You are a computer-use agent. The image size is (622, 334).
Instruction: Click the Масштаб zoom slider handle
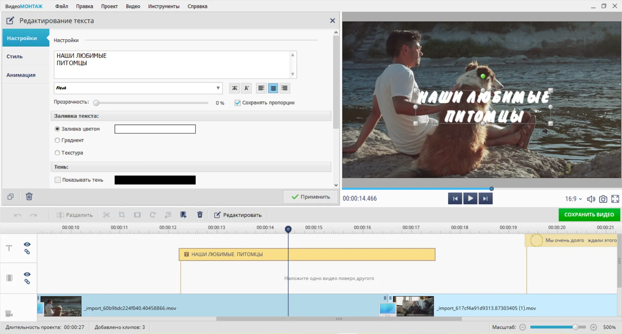tap(575, 327)
